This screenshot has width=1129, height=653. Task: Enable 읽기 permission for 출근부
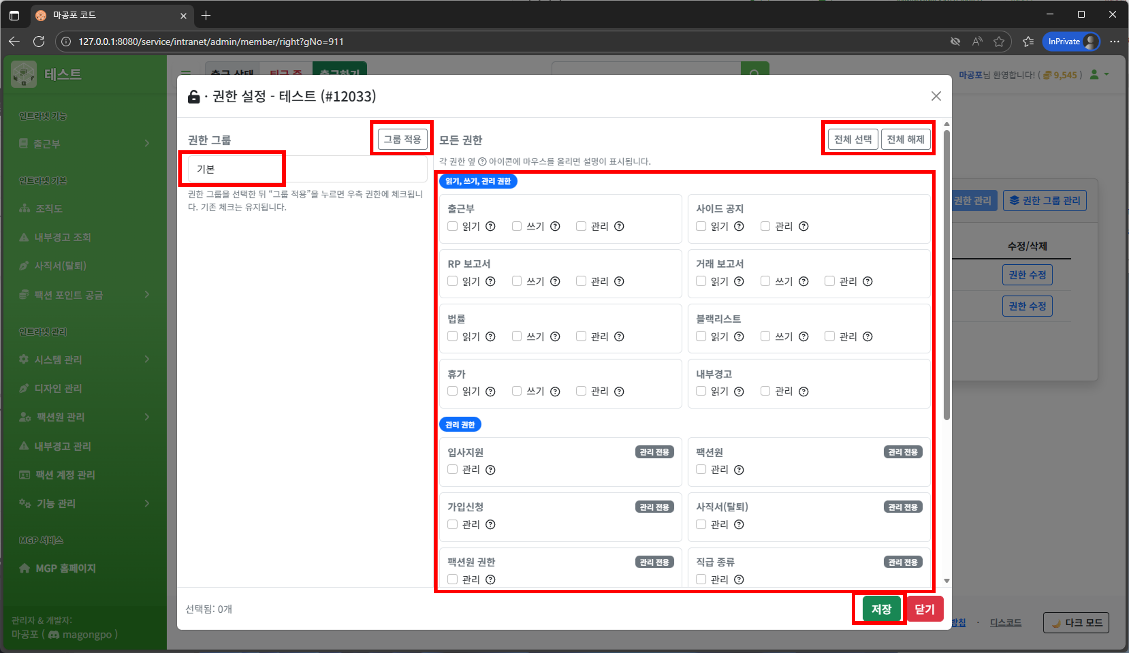point(453,226)
